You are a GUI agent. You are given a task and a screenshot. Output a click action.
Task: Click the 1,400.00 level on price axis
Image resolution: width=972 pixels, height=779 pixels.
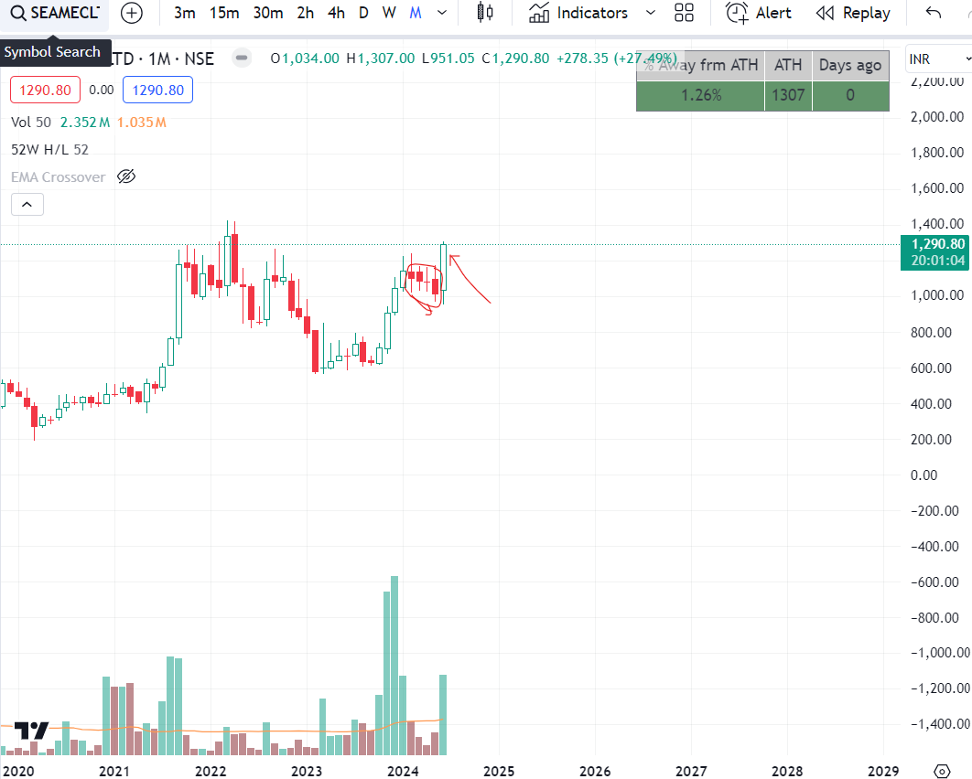coord(937,223)
